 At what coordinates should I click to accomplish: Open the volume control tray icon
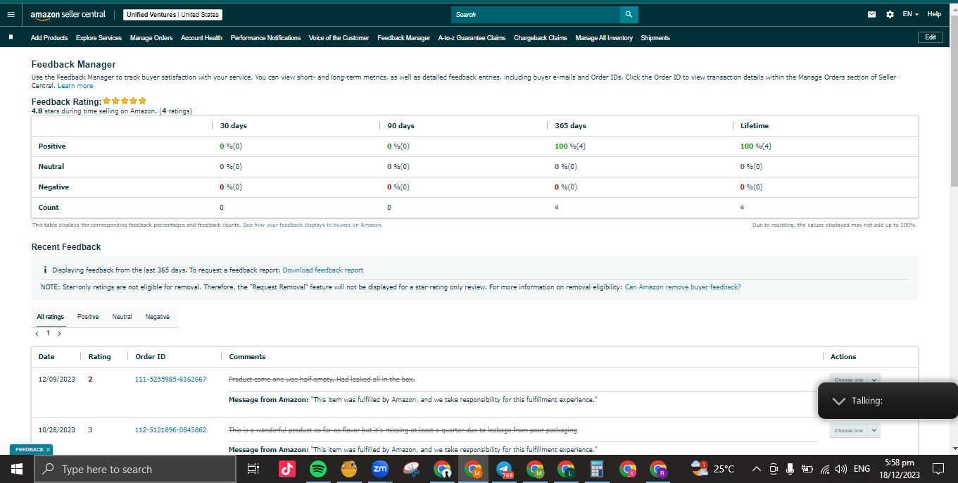point(840,469)
